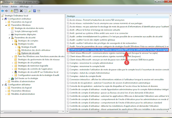This screenshot has height=118, width=172.
Task: Toggle the show/hide console tree icon
Action: (16, 11)
